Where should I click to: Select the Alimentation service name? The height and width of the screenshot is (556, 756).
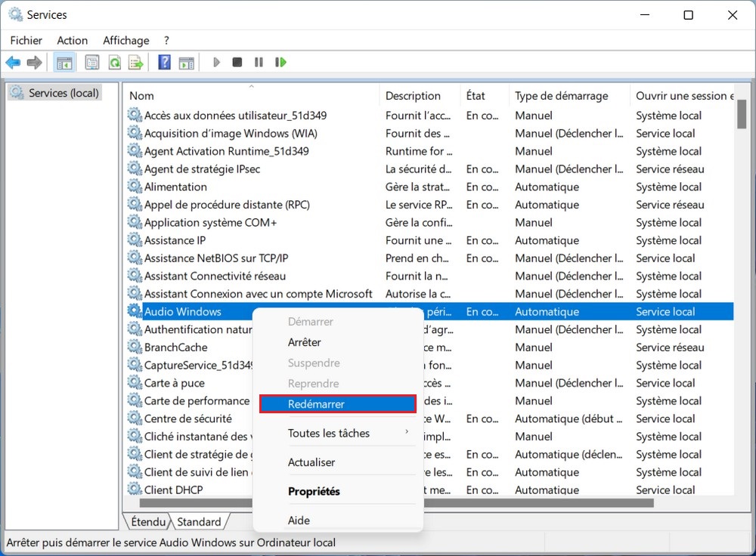pos(175,187)
